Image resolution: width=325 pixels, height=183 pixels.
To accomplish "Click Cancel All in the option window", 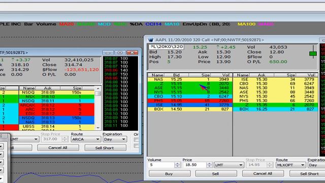I will pyautogui.click(x=263, y=173).
